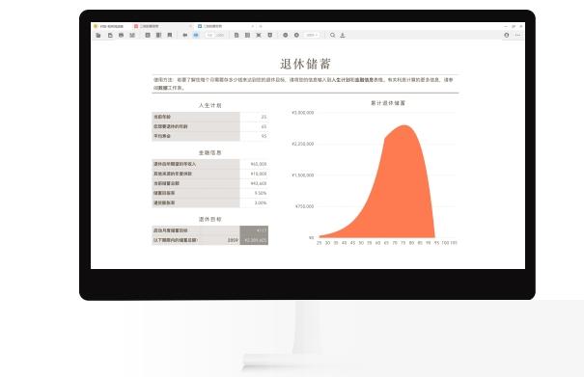Click the blue highlighted toolbar icon

196,35
